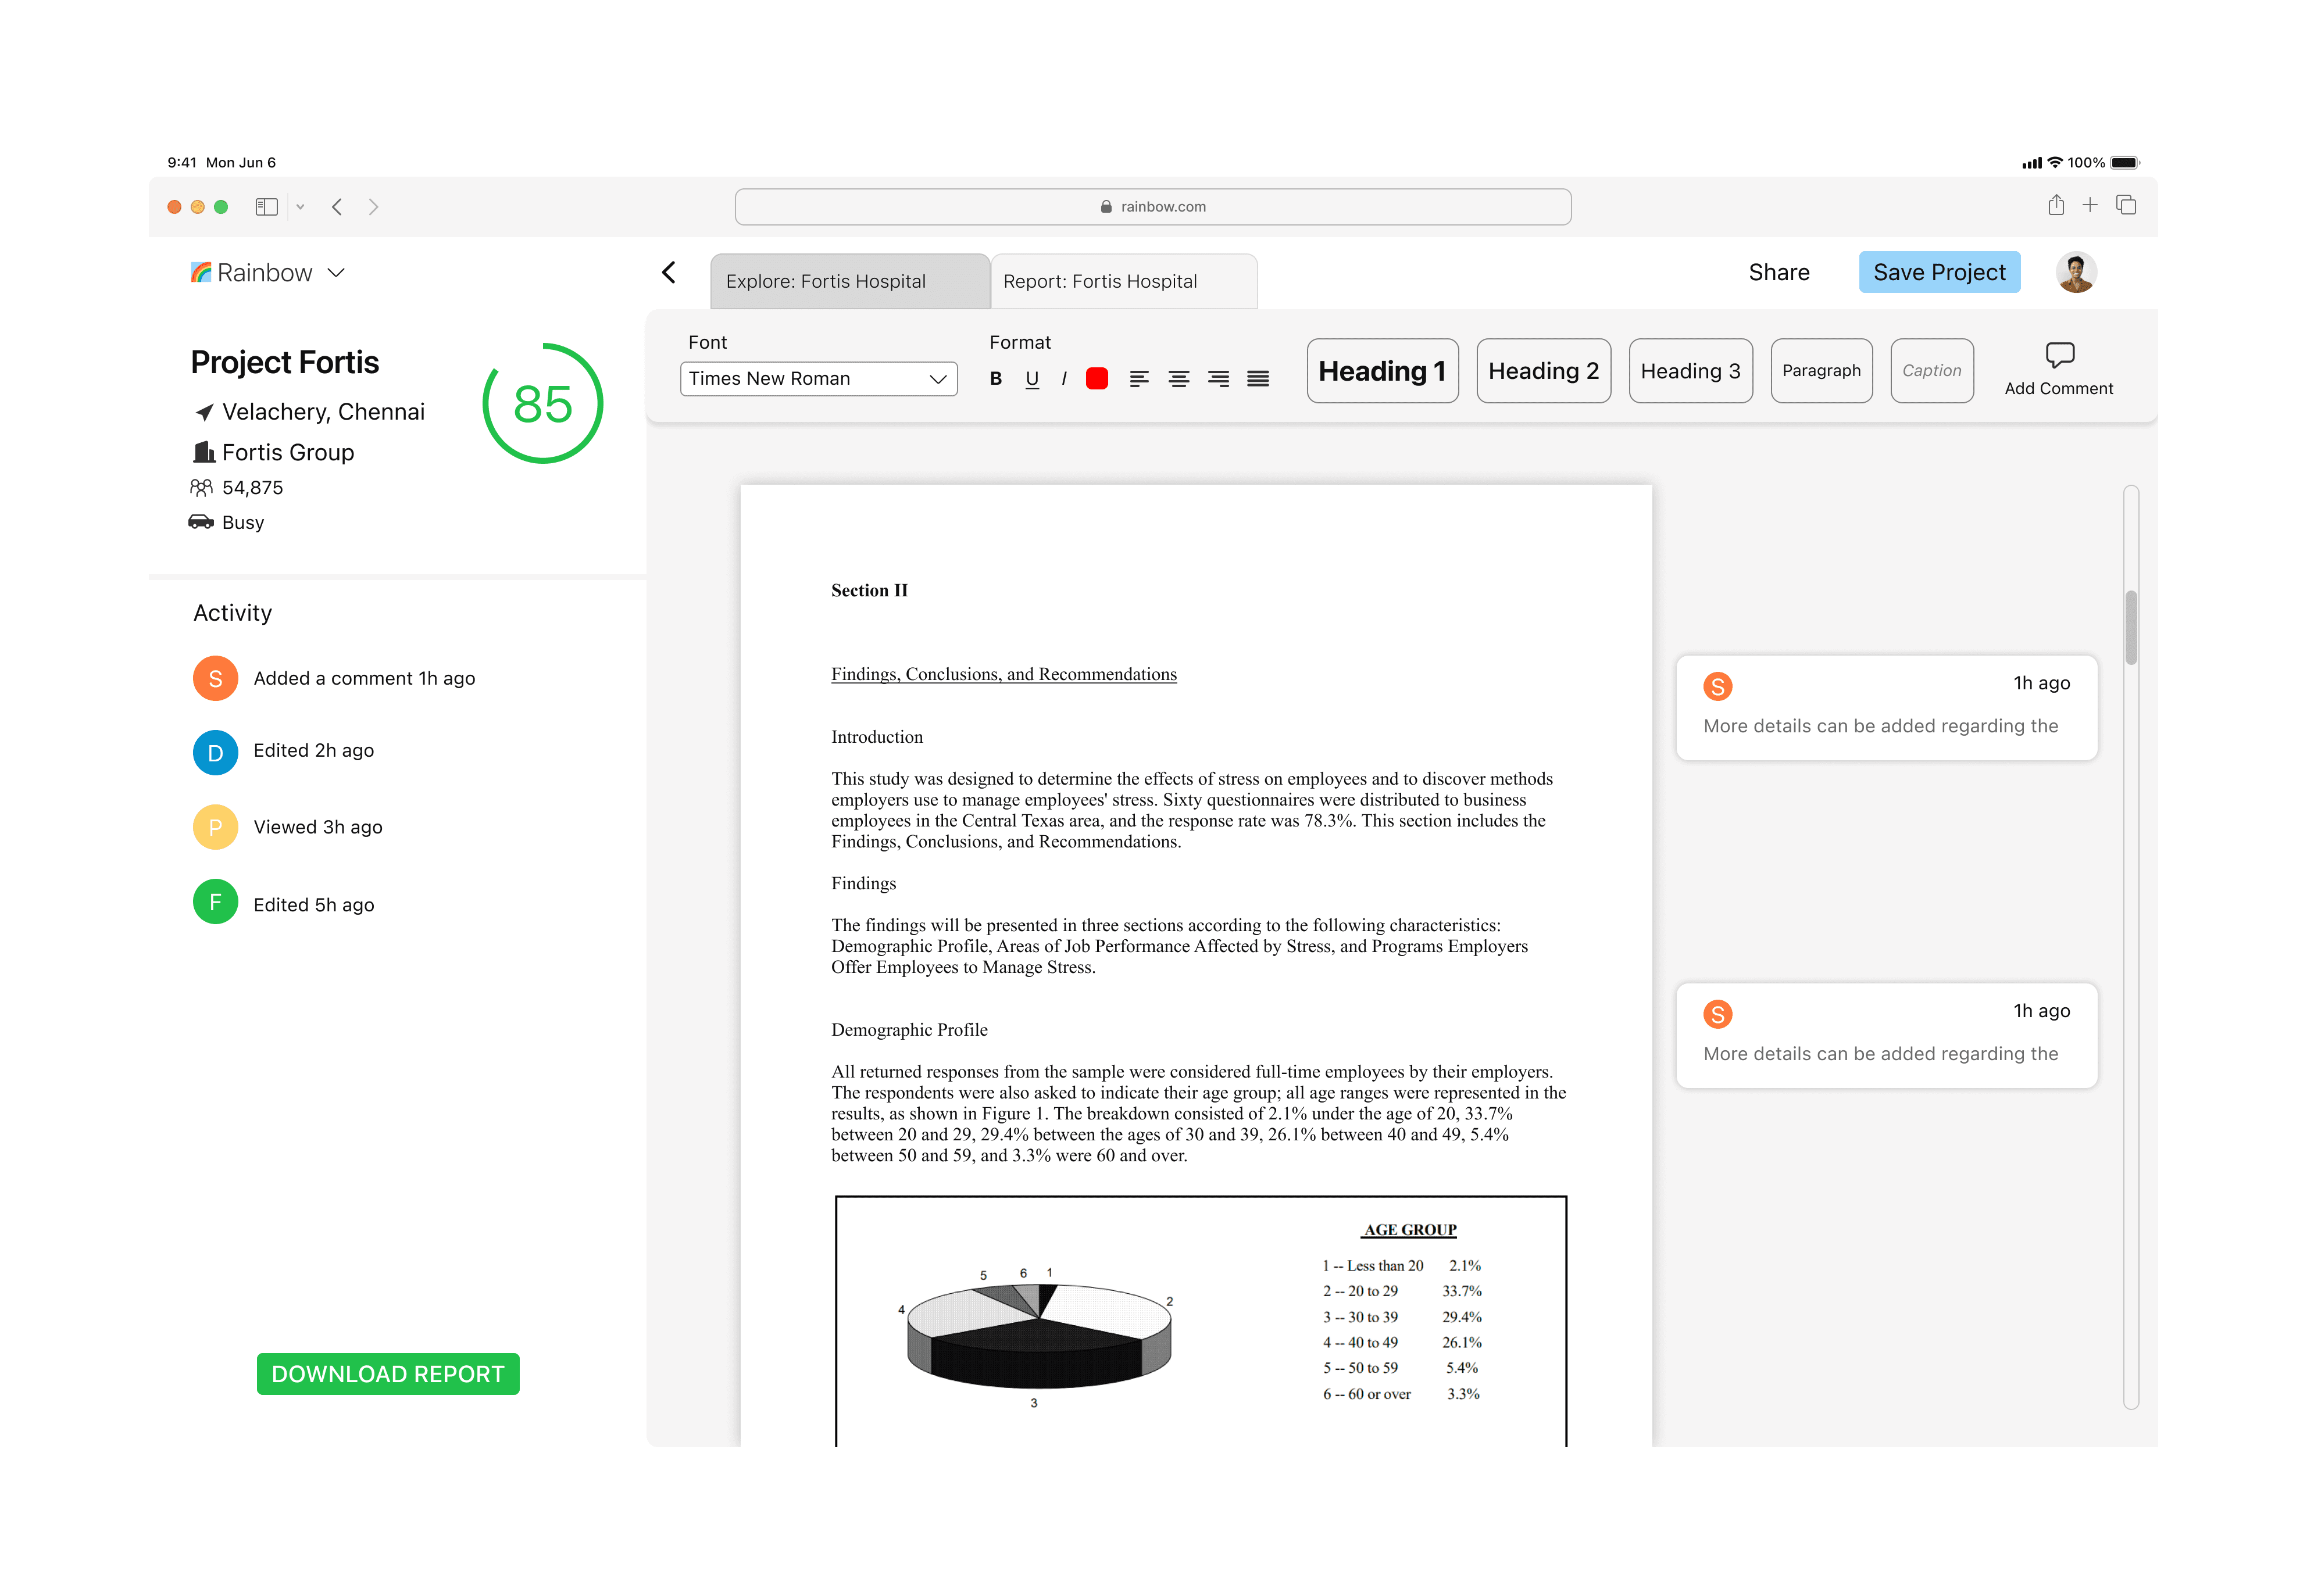Expand the Rainbow workspace dropdown
Screen dimensions: 2307x1596
tap(336, 273)
